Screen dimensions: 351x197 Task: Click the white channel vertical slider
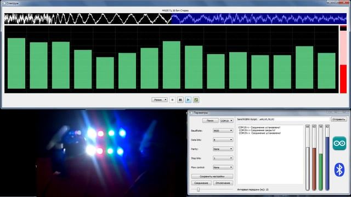[x=308, y=158]
